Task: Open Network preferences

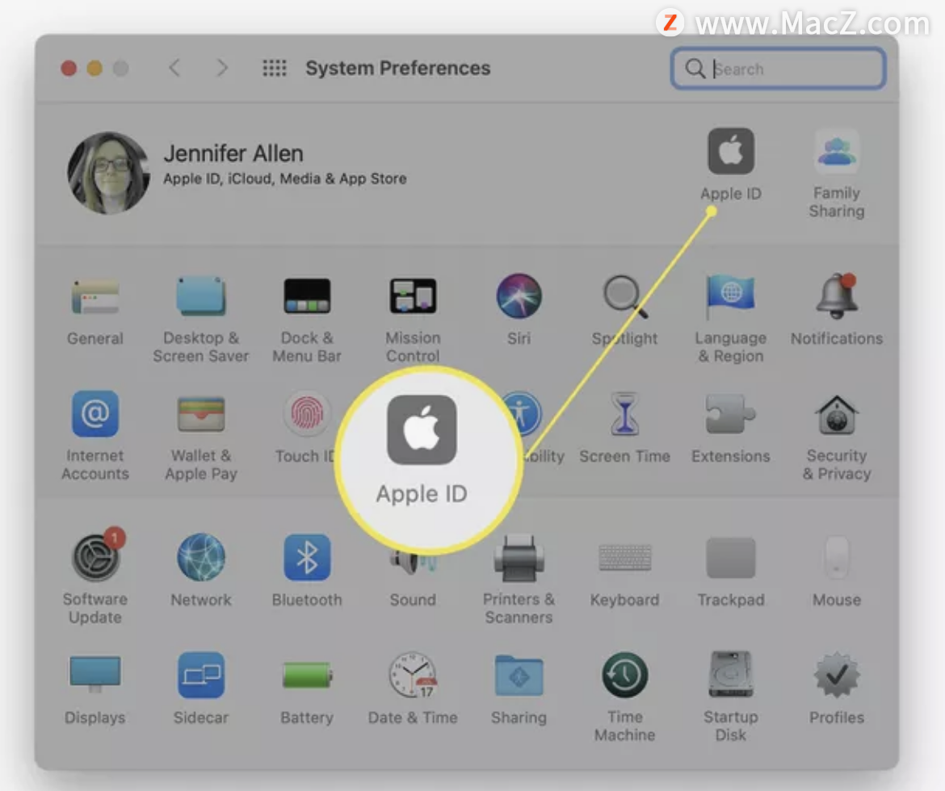Action: point(200,557)
